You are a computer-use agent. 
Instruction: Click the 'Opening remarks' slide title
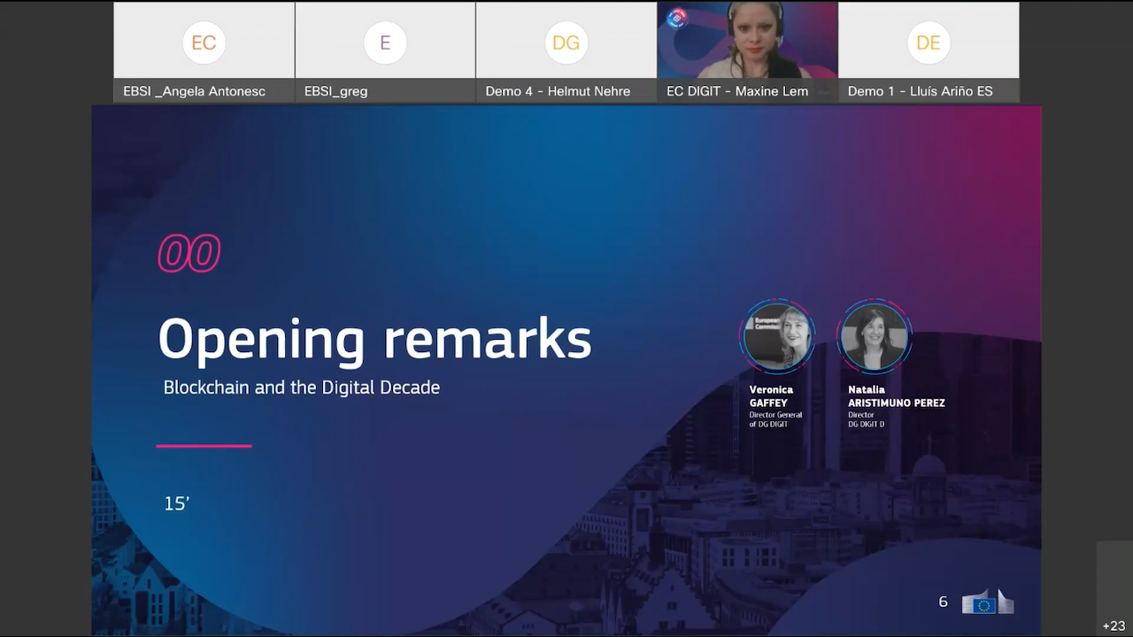[374, 339]
